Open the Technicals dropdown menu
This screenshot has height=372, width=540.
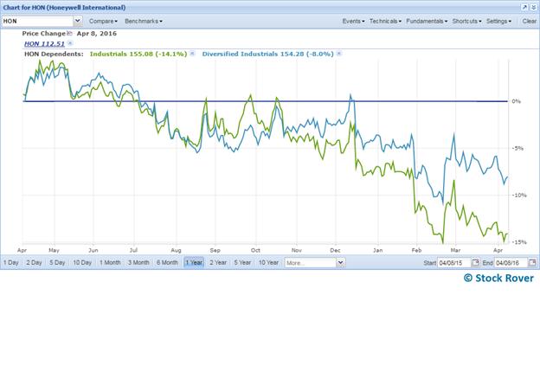385,21
